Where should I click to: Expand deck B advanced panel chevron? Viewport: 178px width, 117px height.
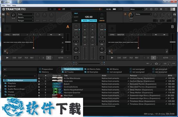pyautogui.click(x=172, y=58)
